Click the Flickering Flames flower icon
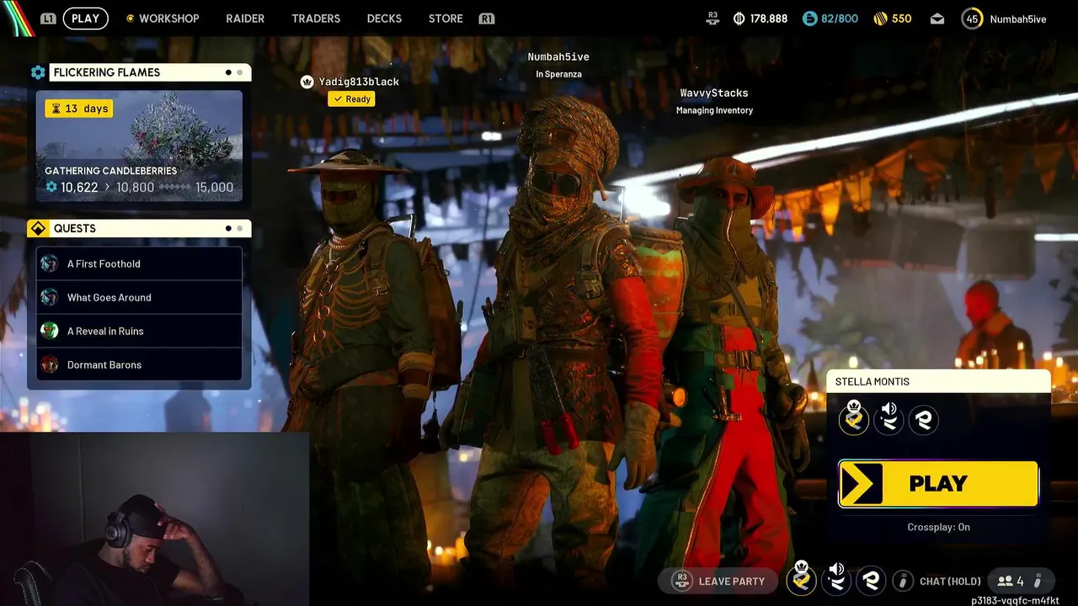 pyautogui.click(x=38, y=72)
